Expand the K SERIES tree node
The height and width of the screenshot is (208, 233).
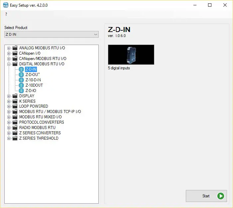pos(9,101)
